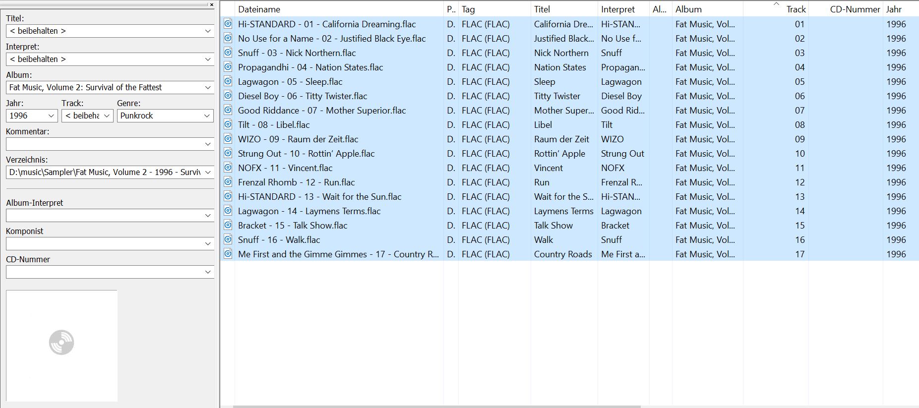Click title cell 'Titty Twister'
This screenshot has height=408, width=919.
pyautogui.click(x=557, y=96)
